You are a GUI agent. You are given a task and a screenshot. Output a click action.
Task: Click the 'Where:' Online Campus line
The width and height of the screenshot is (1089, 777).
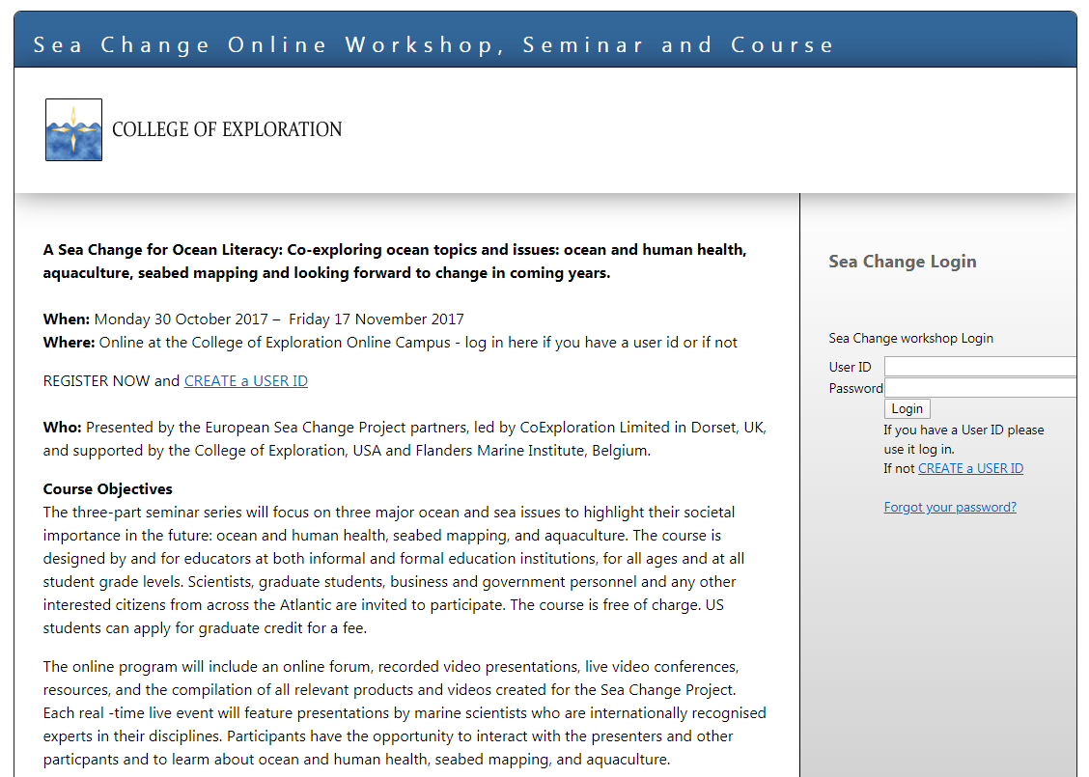pos(390,343)
